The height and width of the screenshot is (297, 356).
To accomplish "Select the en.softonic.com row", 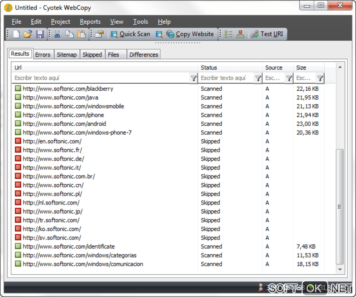I will tap(168, 141).
